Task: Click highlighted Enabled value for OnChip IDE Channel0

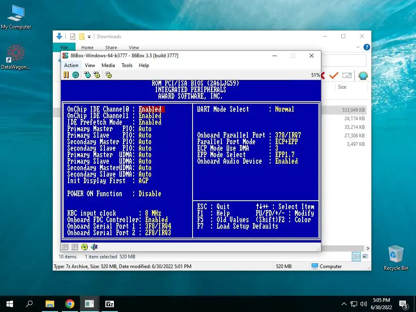Action: pyautogui.click(x=151, y=109)
